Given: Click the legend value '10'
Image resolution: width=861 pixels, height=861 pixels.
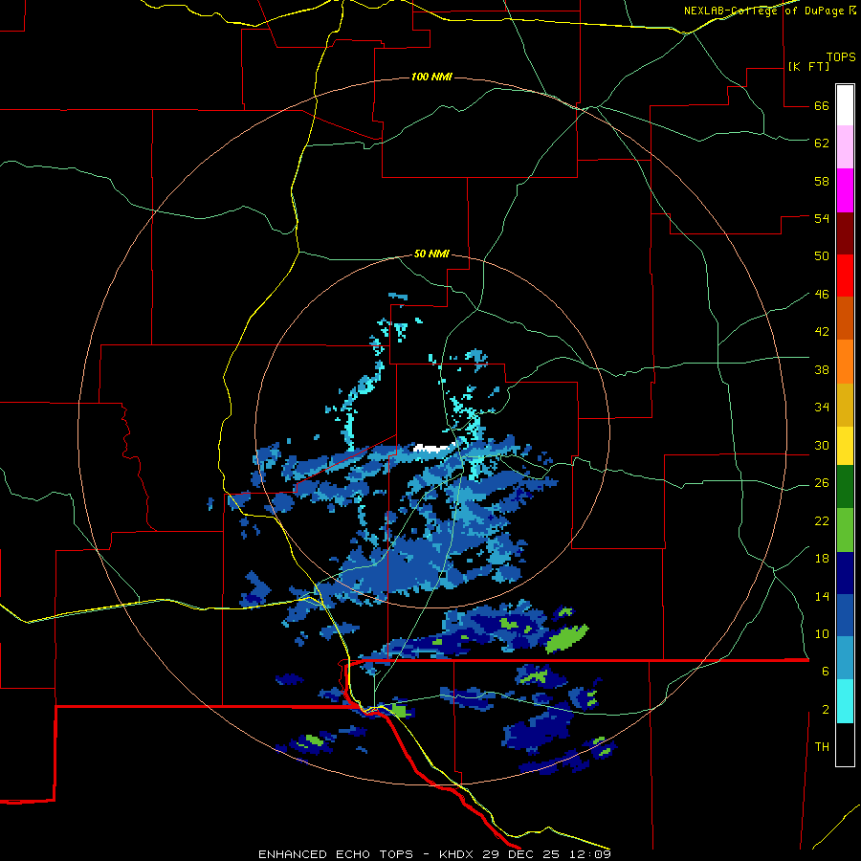Looking at the screenshot, I should (822, 634).
